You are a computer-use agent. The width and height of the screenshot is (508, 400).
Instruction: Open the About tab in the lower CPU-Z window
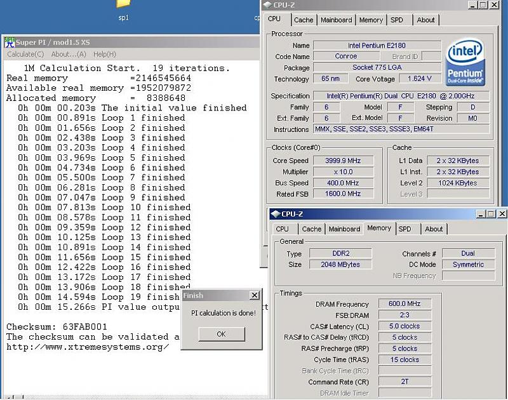[434, 229]
